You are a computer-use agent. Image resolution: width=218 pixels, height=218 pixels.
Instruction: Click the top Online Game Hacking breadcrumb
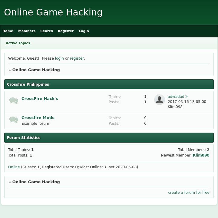36,70
